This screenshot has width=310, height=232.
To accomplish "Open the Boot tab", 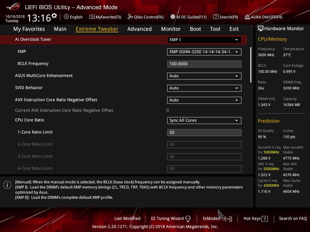I will click(x=195, y=29).
